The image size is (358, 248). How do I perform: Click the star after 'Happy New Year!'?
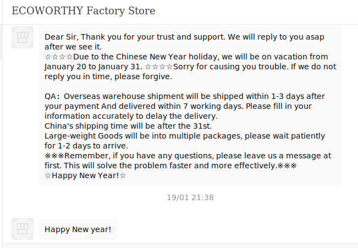pyautogui.click(x=123, y=175)
